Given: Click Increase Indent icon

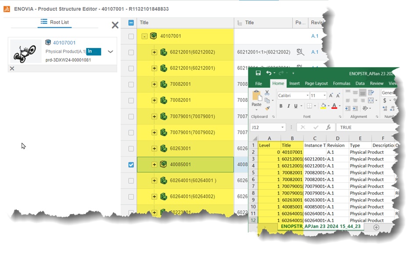Looking at the screenshot, I should (x=355, y=108).
